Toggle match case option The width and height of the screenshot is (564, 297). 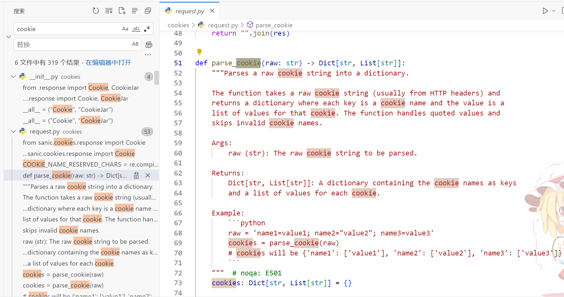pos(125,29)
